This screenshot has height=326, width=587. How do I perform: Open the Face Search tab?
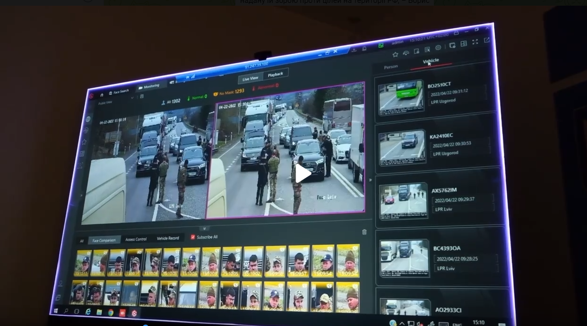pyautogui.click(x=119, y=91)
